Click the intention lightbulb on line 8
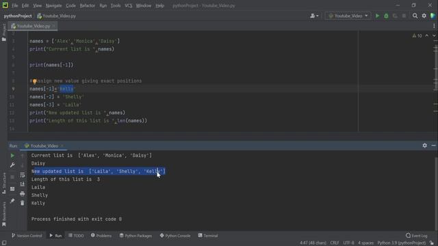This screenshot has width=438, height=246. [35, 81]
